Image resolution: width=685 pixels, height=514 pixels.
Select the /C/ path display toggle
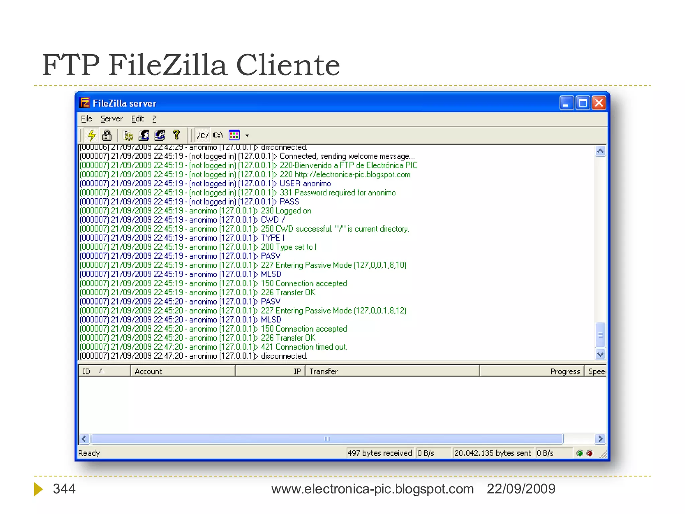tap(203, 135)
